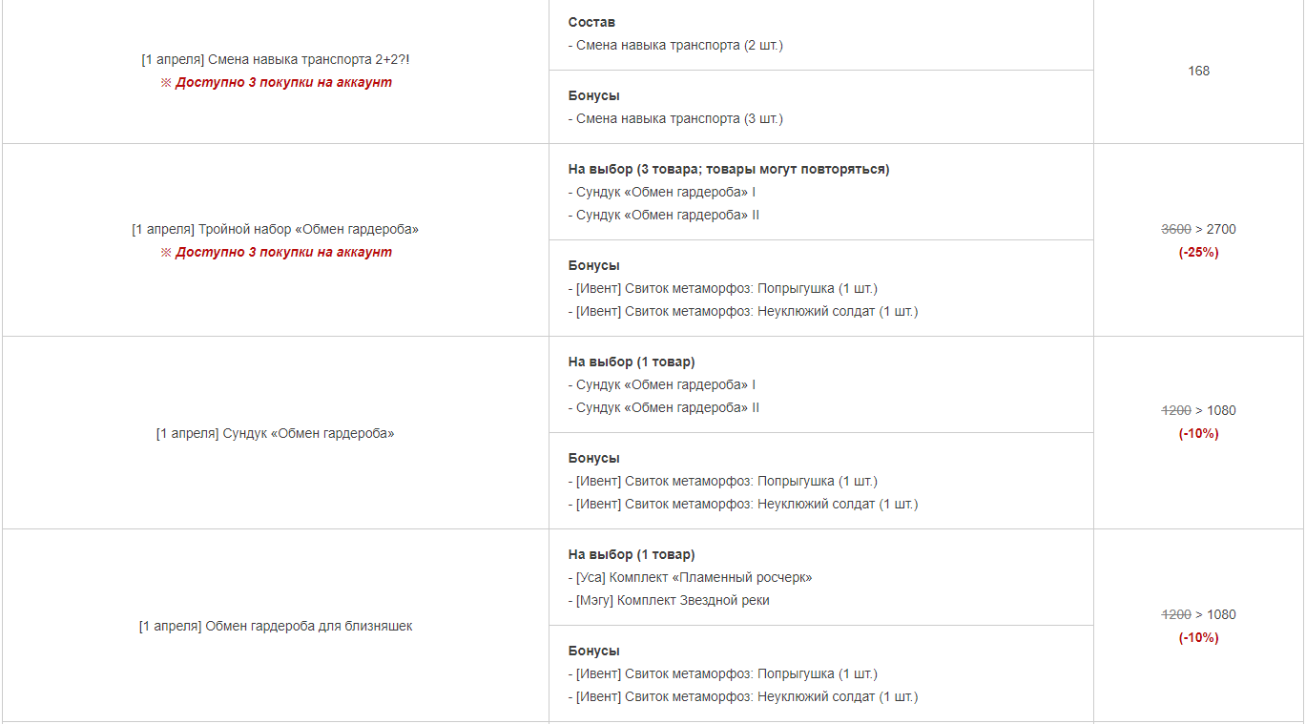
Task: Click '[Уса] Комплект «Пламенный росчерк»' option
Action: point(691,577)
